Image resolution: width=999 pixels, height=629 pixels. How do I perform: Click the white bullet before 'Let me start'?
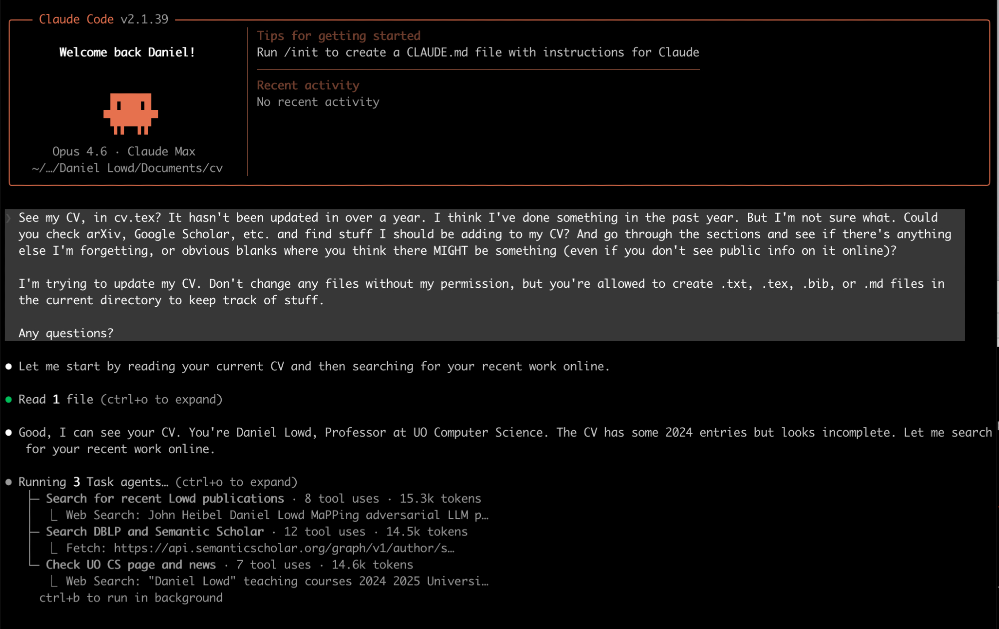coord(8,366)
